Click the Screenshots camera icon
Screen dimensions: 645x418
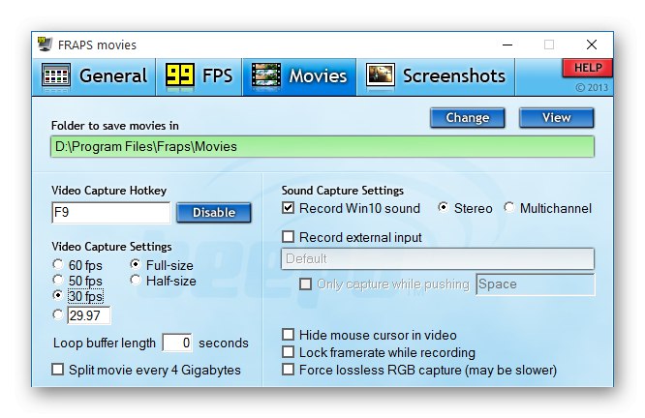(x=381, y=75)
